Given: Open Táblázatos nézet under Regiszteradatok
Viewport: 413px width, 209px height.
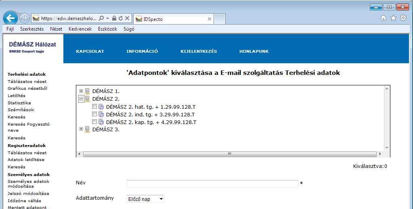Looking at the screenshot, I should (27, 153).
